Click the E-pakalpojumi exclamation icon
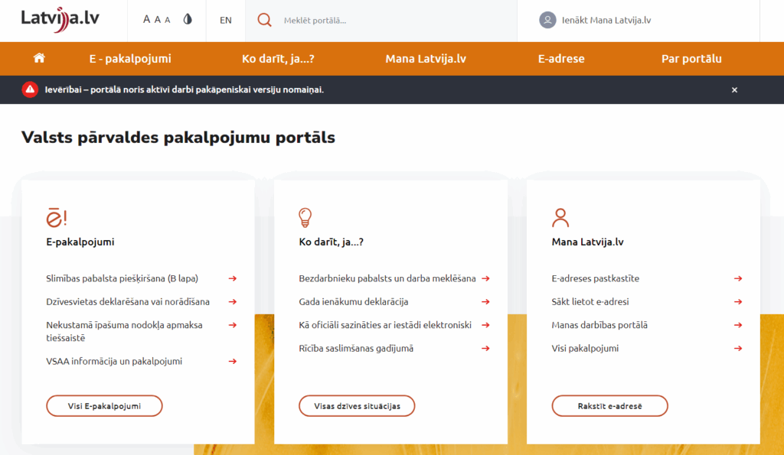 coord(56,218)
